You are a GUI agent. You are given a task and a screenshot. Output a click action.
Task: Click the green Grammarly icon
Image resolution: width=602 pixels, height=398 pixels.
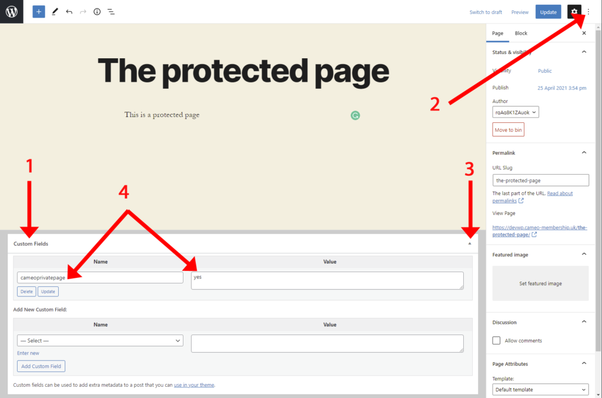pos(355,115)
